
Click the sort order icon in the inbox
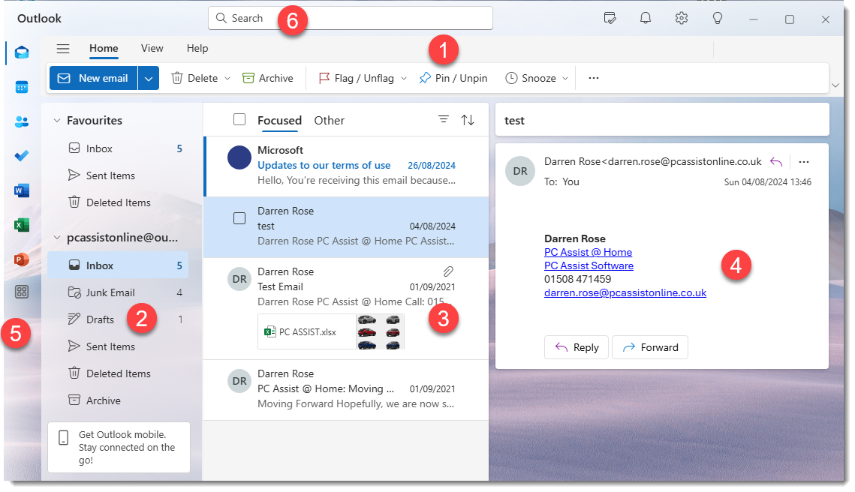tap(466, 118)
